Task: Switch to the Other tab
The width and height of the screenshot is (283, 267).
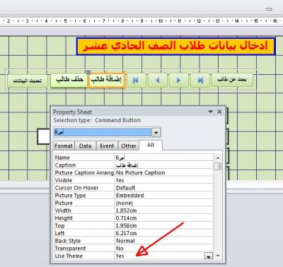Action: click(x=129, y=146)
